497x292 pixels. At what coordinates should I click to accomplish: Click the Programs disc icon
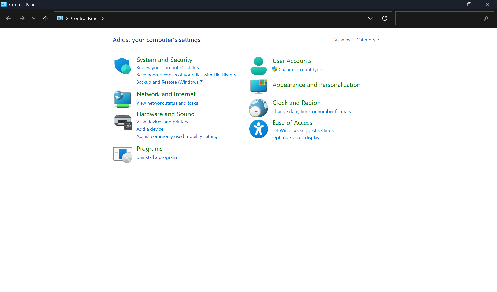pos(123,155)
